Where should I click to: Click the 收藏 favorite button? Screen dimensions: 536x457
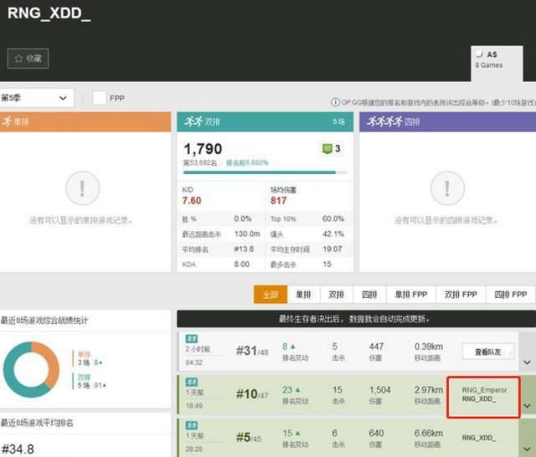tap(28, 59)
